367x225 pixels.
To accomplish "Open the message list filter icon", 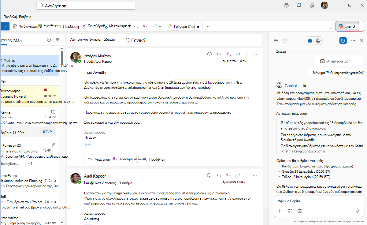I will point(57,39).
